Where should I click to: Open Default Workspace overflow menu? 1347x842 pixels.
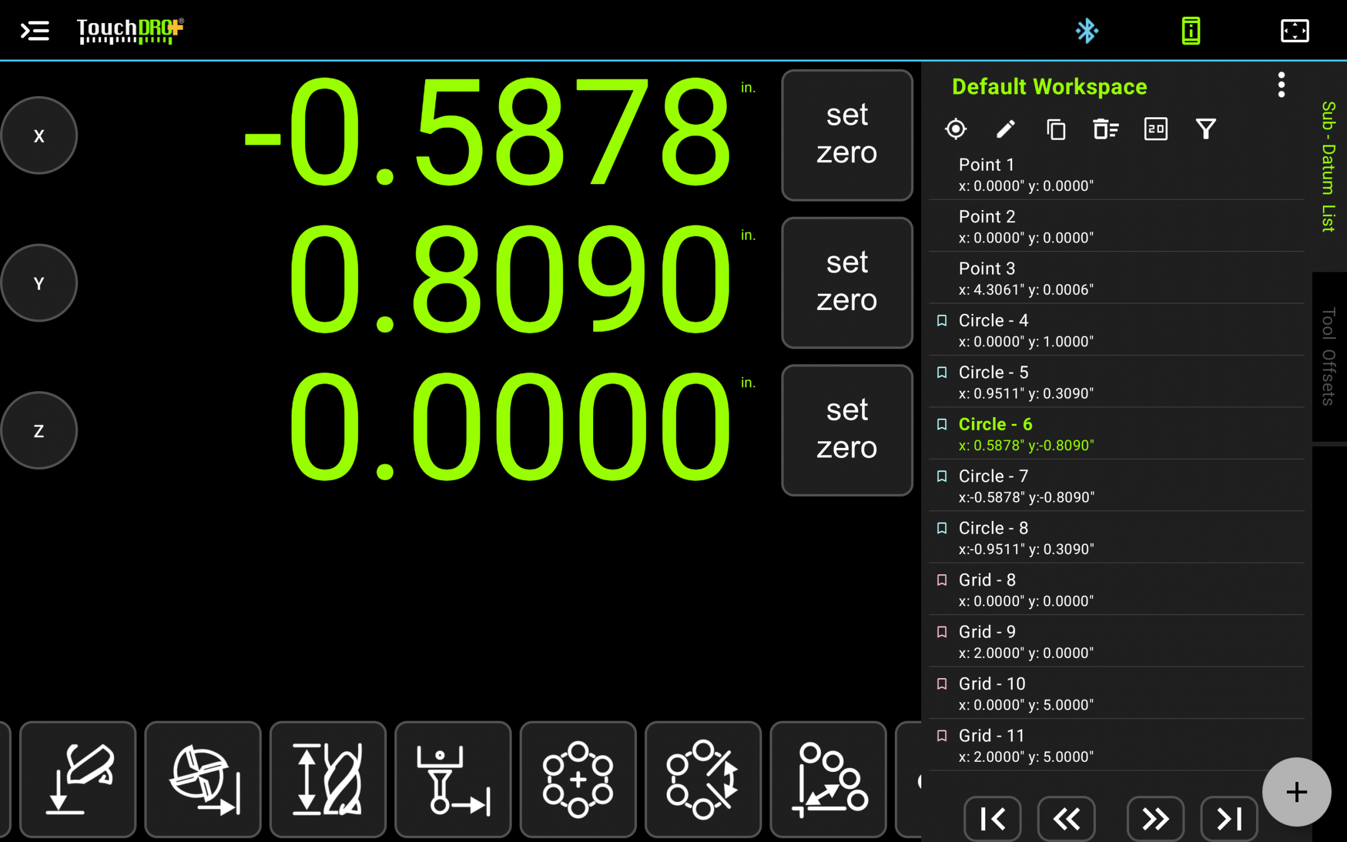[1281, 85]
